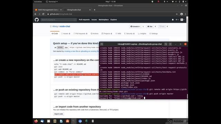Open a new browser tab with plus

pyautogui.click(x=95, y=10)
